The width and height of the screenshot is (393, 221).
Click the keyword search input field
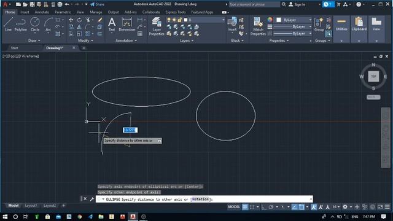click(254, 4)
